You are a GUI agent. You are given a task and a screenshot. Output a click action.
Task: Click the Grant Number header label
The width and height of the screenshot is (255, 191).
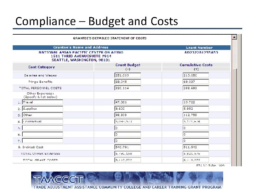pyautogui.click(x=199, y=48)
